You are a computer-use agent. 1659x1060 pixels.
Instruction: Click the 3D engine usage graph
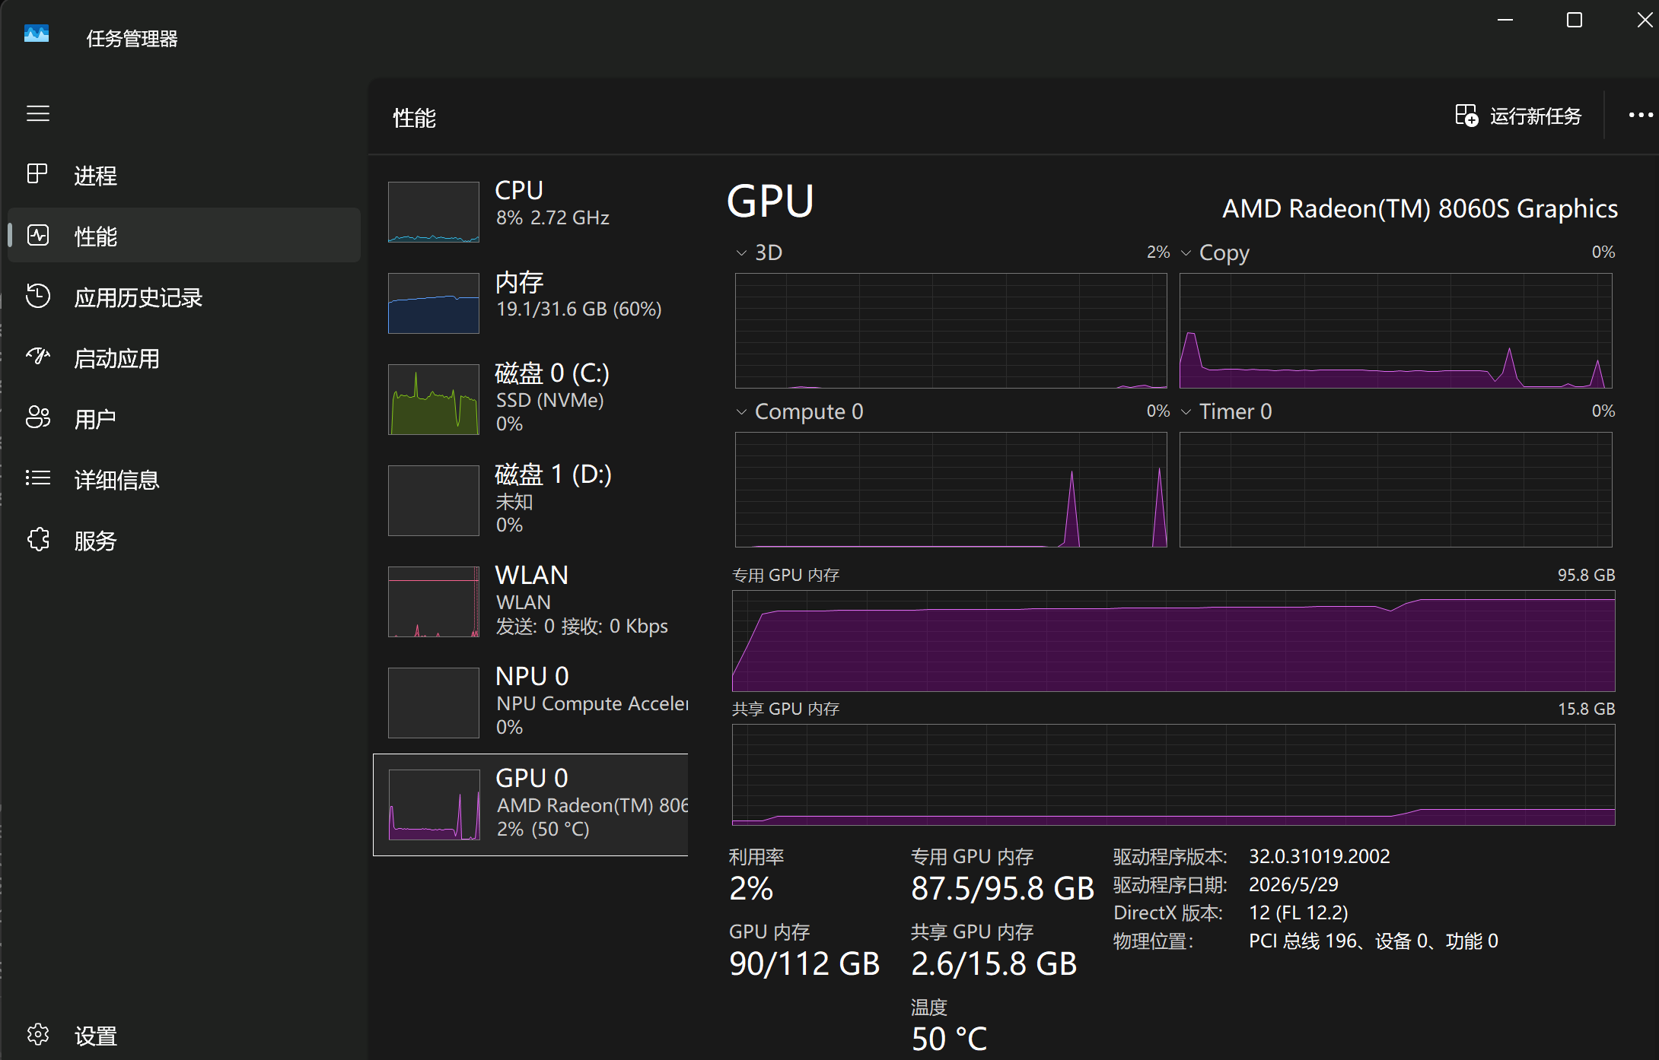pyautogui.click(x=951, y=331)
